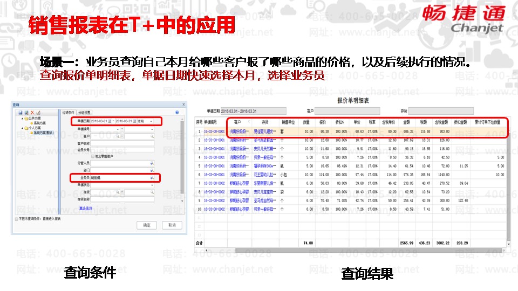The height and width of the screenshot is (291, 518).
Task: Click the 会员卡号 input field
Action: (x=122, y=150)
